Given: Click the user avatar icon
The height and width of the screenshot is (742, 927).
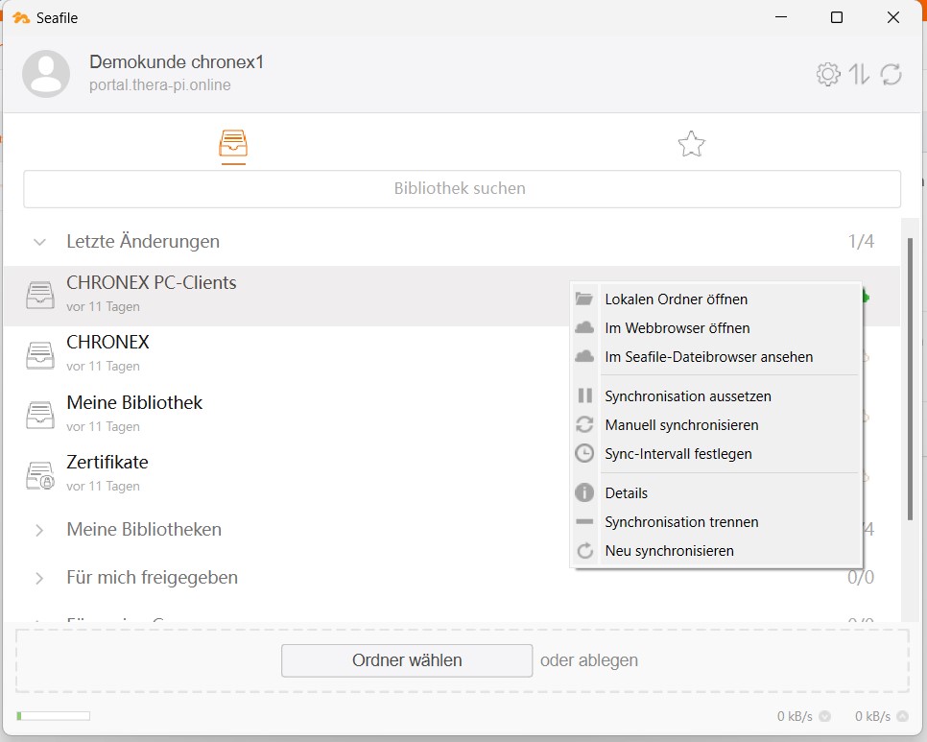Looking at the screenshot, I should [x=46, y=74].
